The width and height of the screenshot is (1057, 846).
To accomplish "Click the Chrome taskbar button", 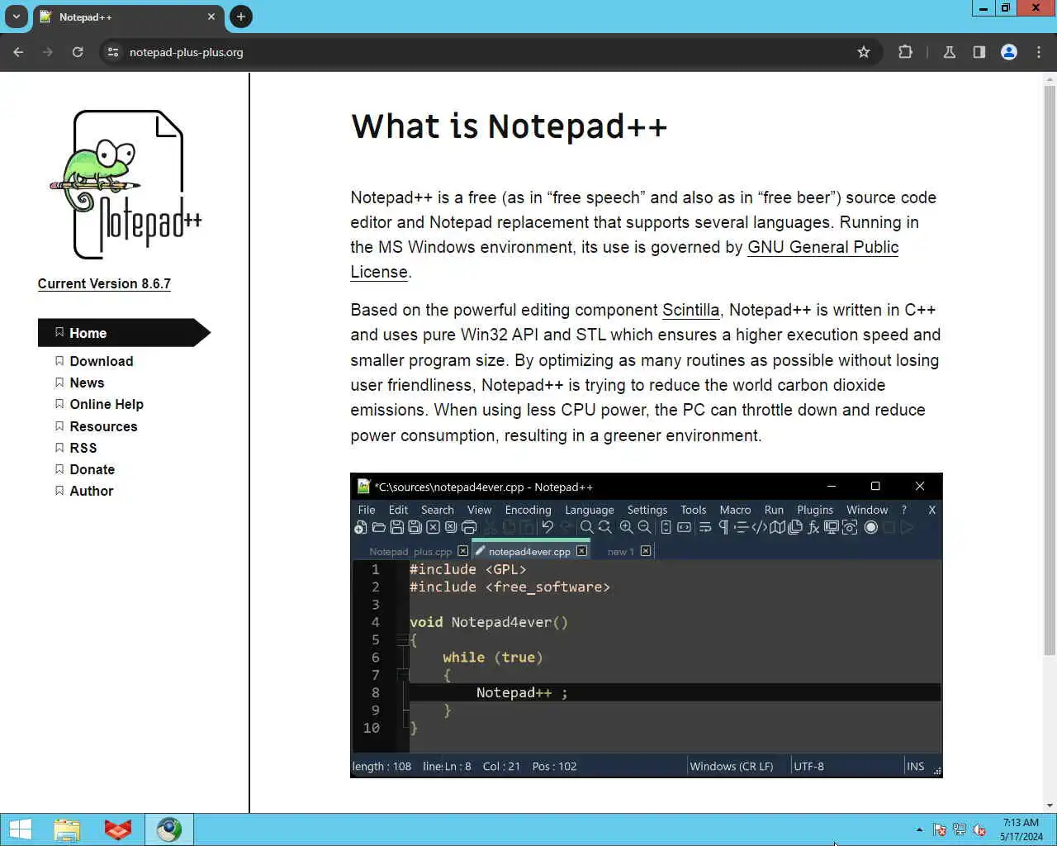I will [x=169, y=829].
